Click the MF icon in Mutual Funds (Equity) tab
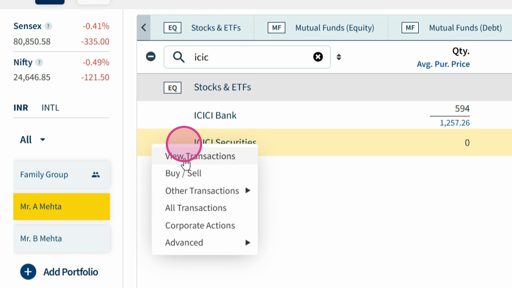Screen dimensions: 512x288 click(277, 28)
